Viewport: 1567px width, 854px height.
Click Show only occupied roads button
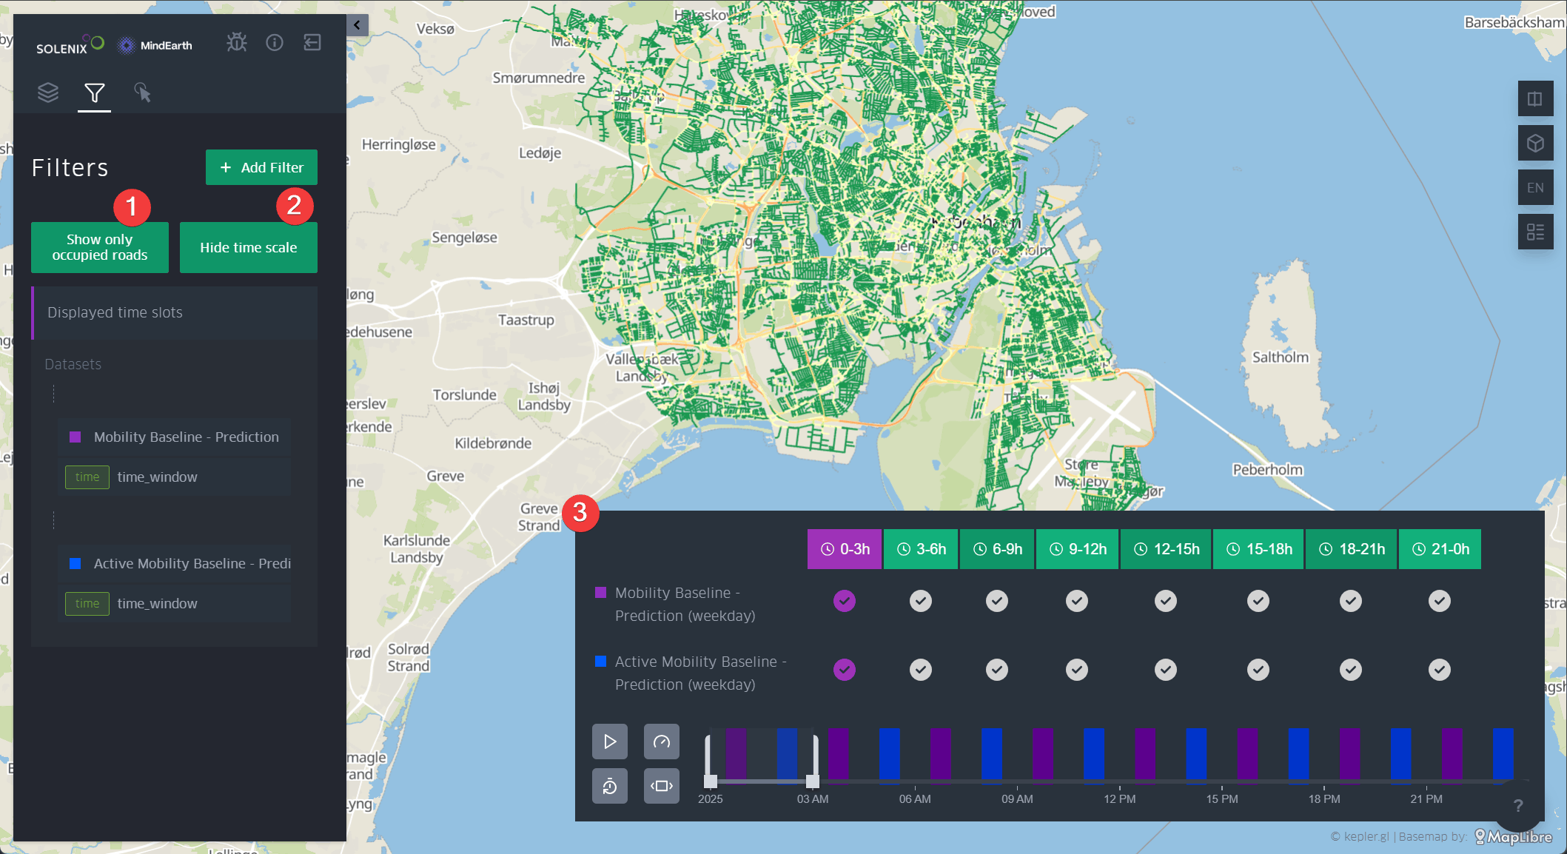point(100,248)
